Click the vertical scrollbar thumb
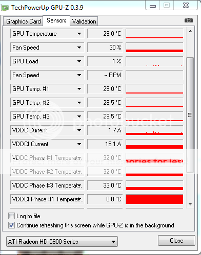The image size is (201, 255). [190, 115]
